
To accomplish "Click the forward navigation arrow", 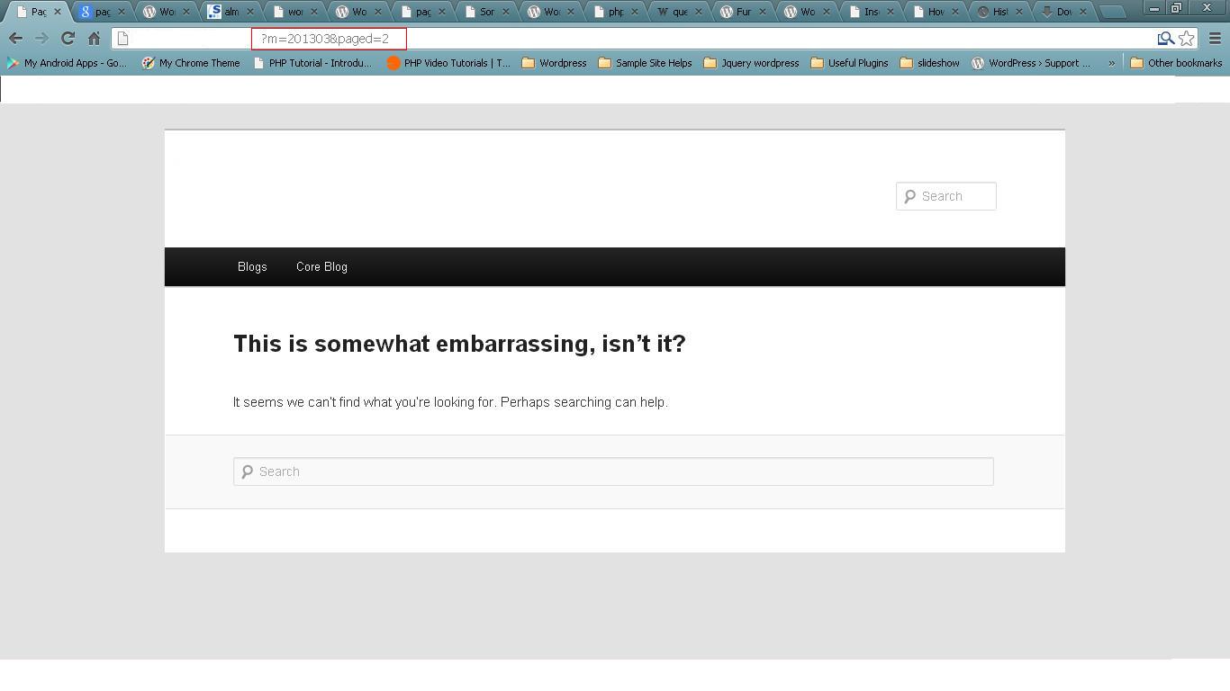I will (41, 38).
